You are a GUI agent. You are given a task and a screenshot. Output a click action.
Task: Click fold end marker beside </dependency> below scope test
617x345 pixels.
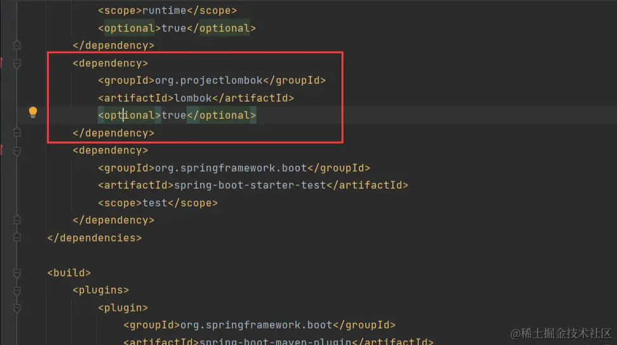point(17,220)
